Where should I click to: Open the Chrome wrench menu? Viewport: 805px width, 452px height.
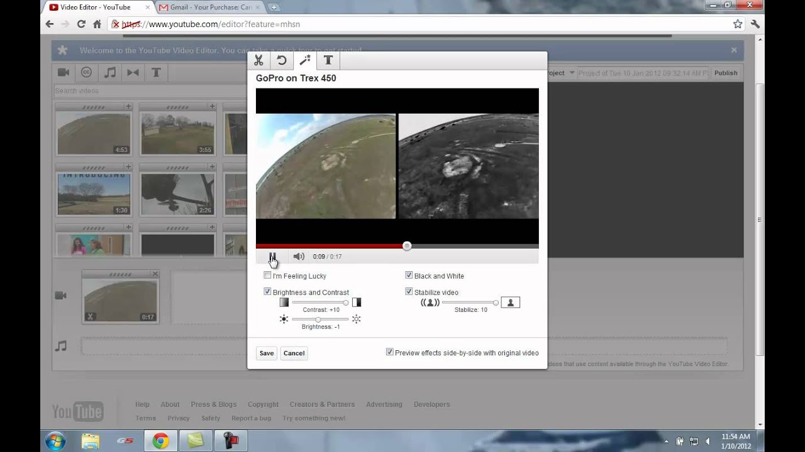coord(755,24)
